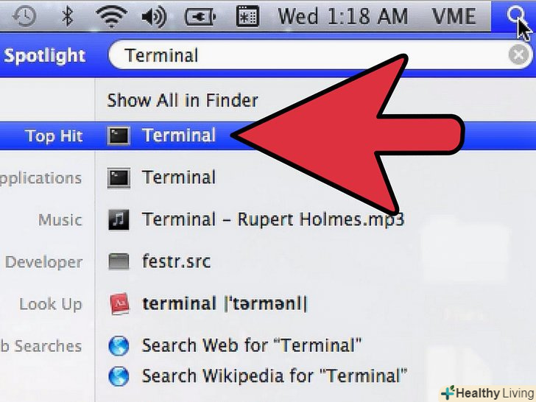
Task: Click the Spotlight search field containing Terminal
Action: (320, 54)
